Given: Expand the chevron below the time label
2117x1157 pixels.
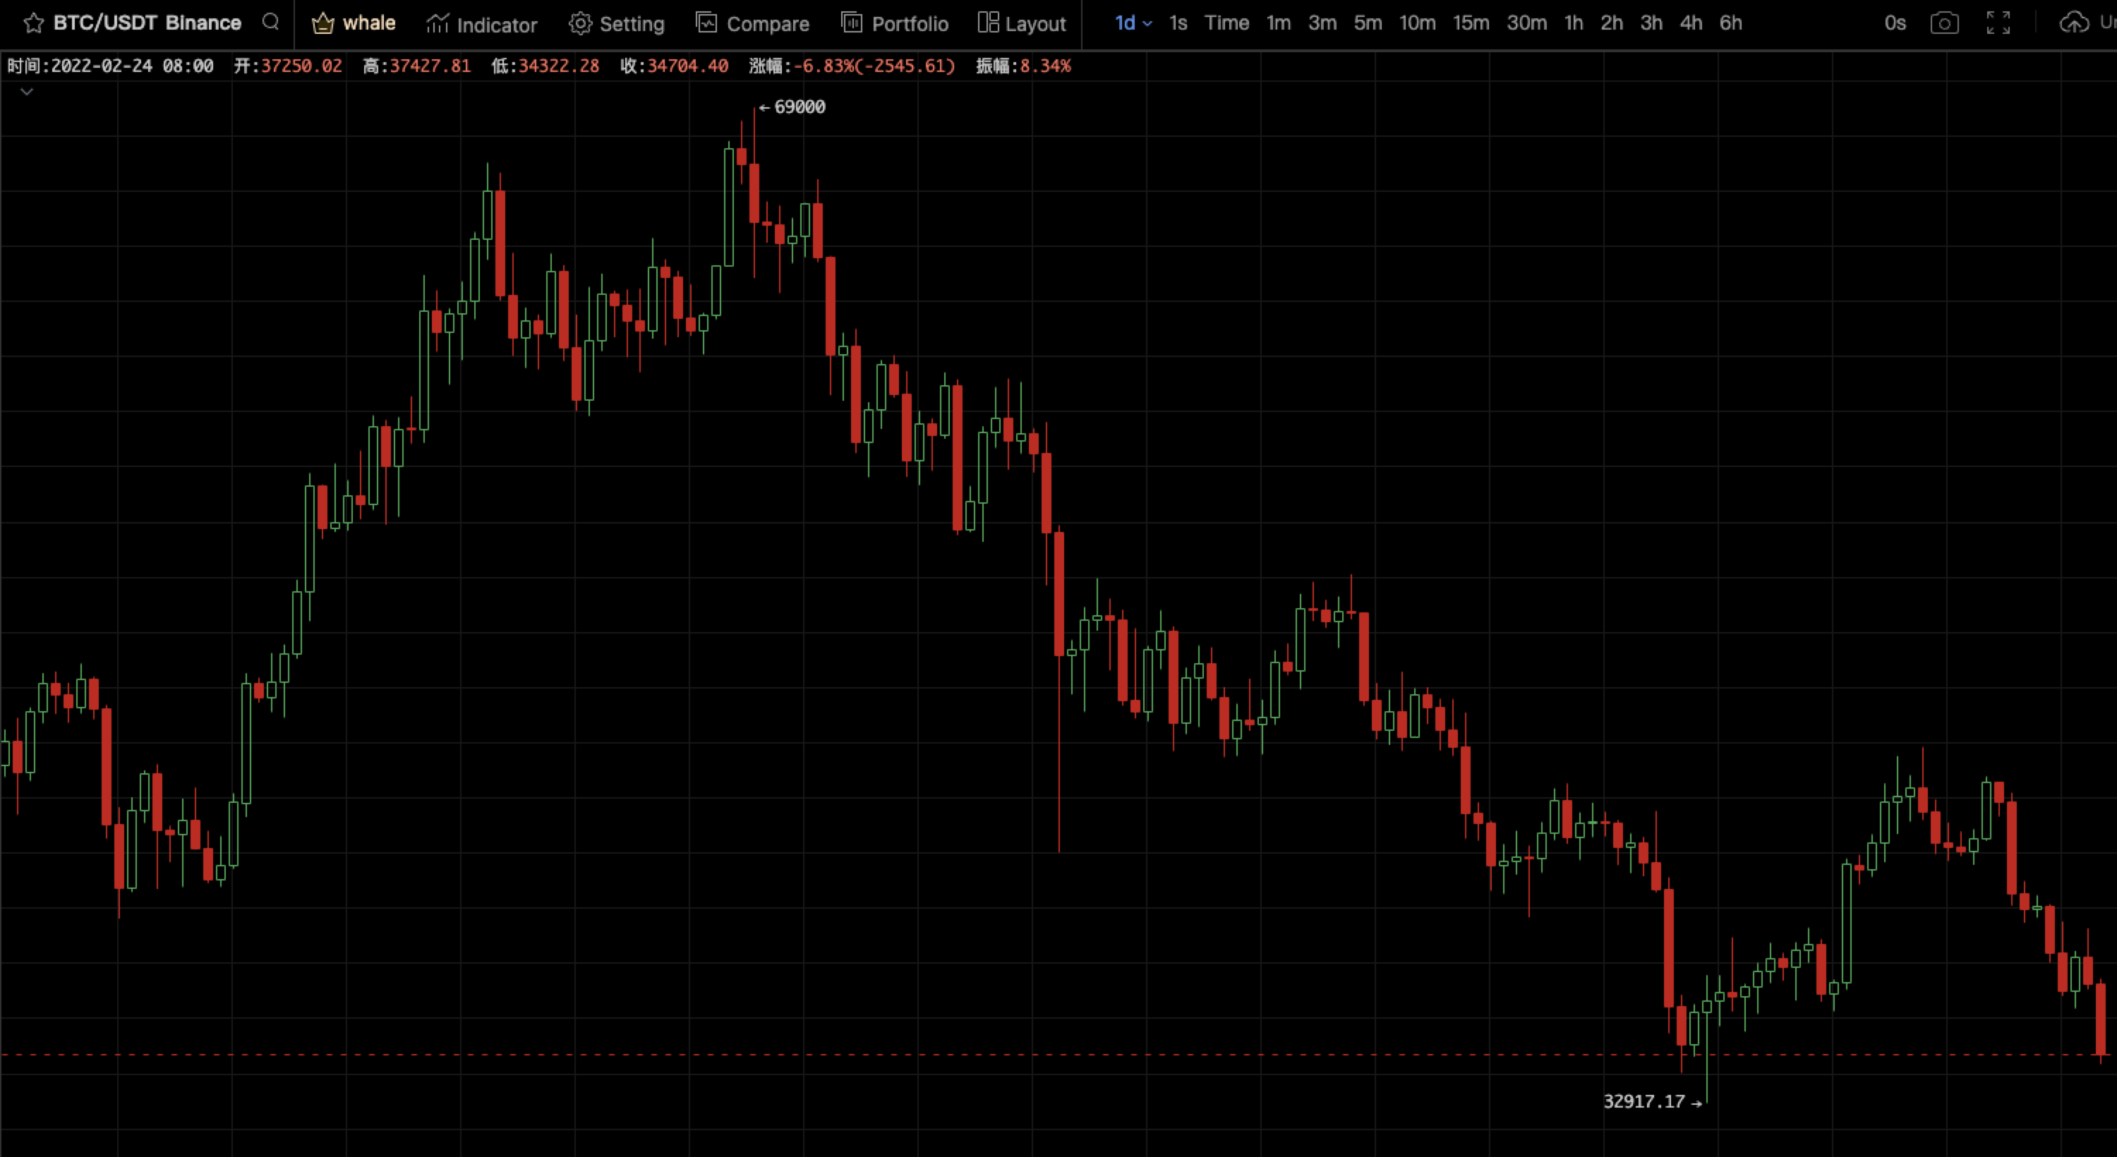Looking at the screenshot, I should pos(26,91).
